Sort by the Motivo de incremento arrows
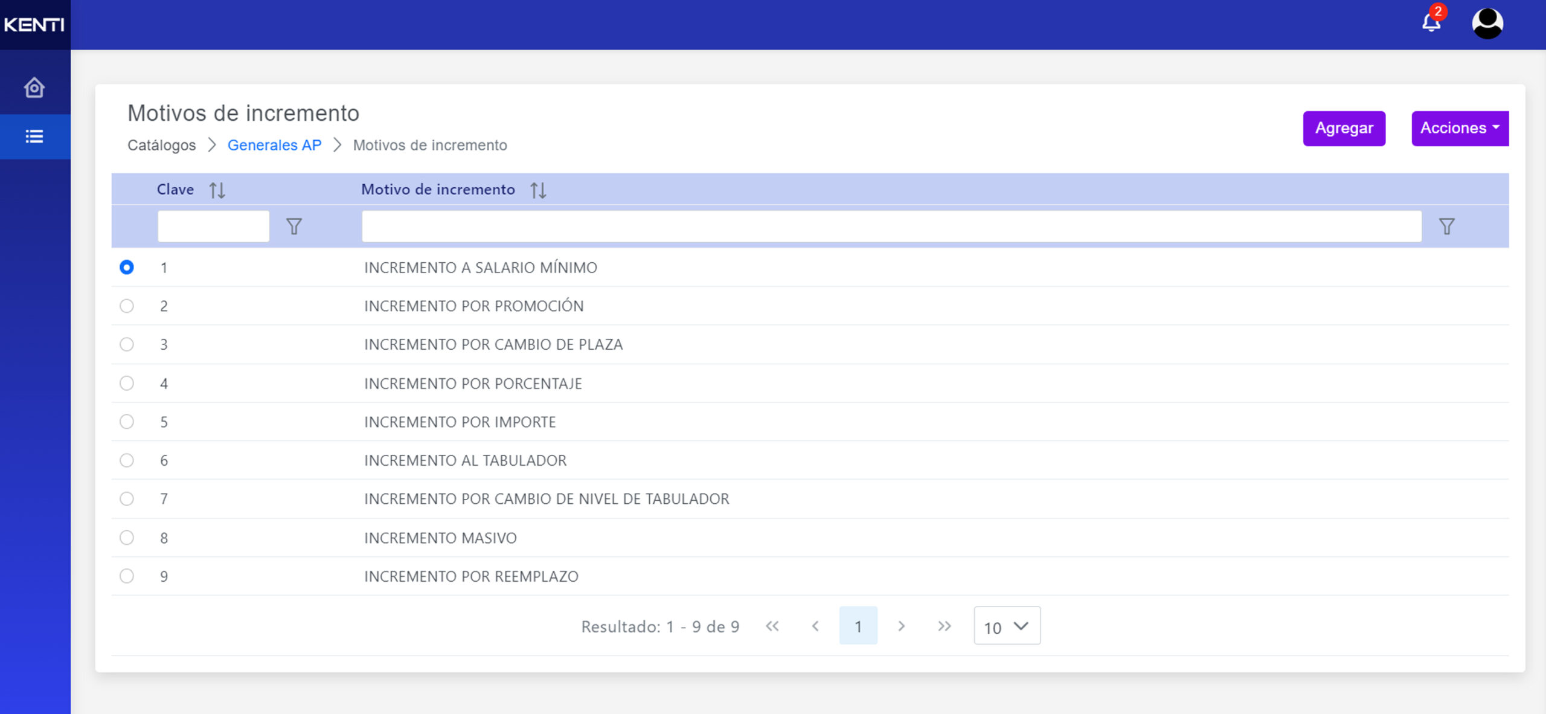The height and width of the screenshot is (714, 1546). tap(538, 190)
